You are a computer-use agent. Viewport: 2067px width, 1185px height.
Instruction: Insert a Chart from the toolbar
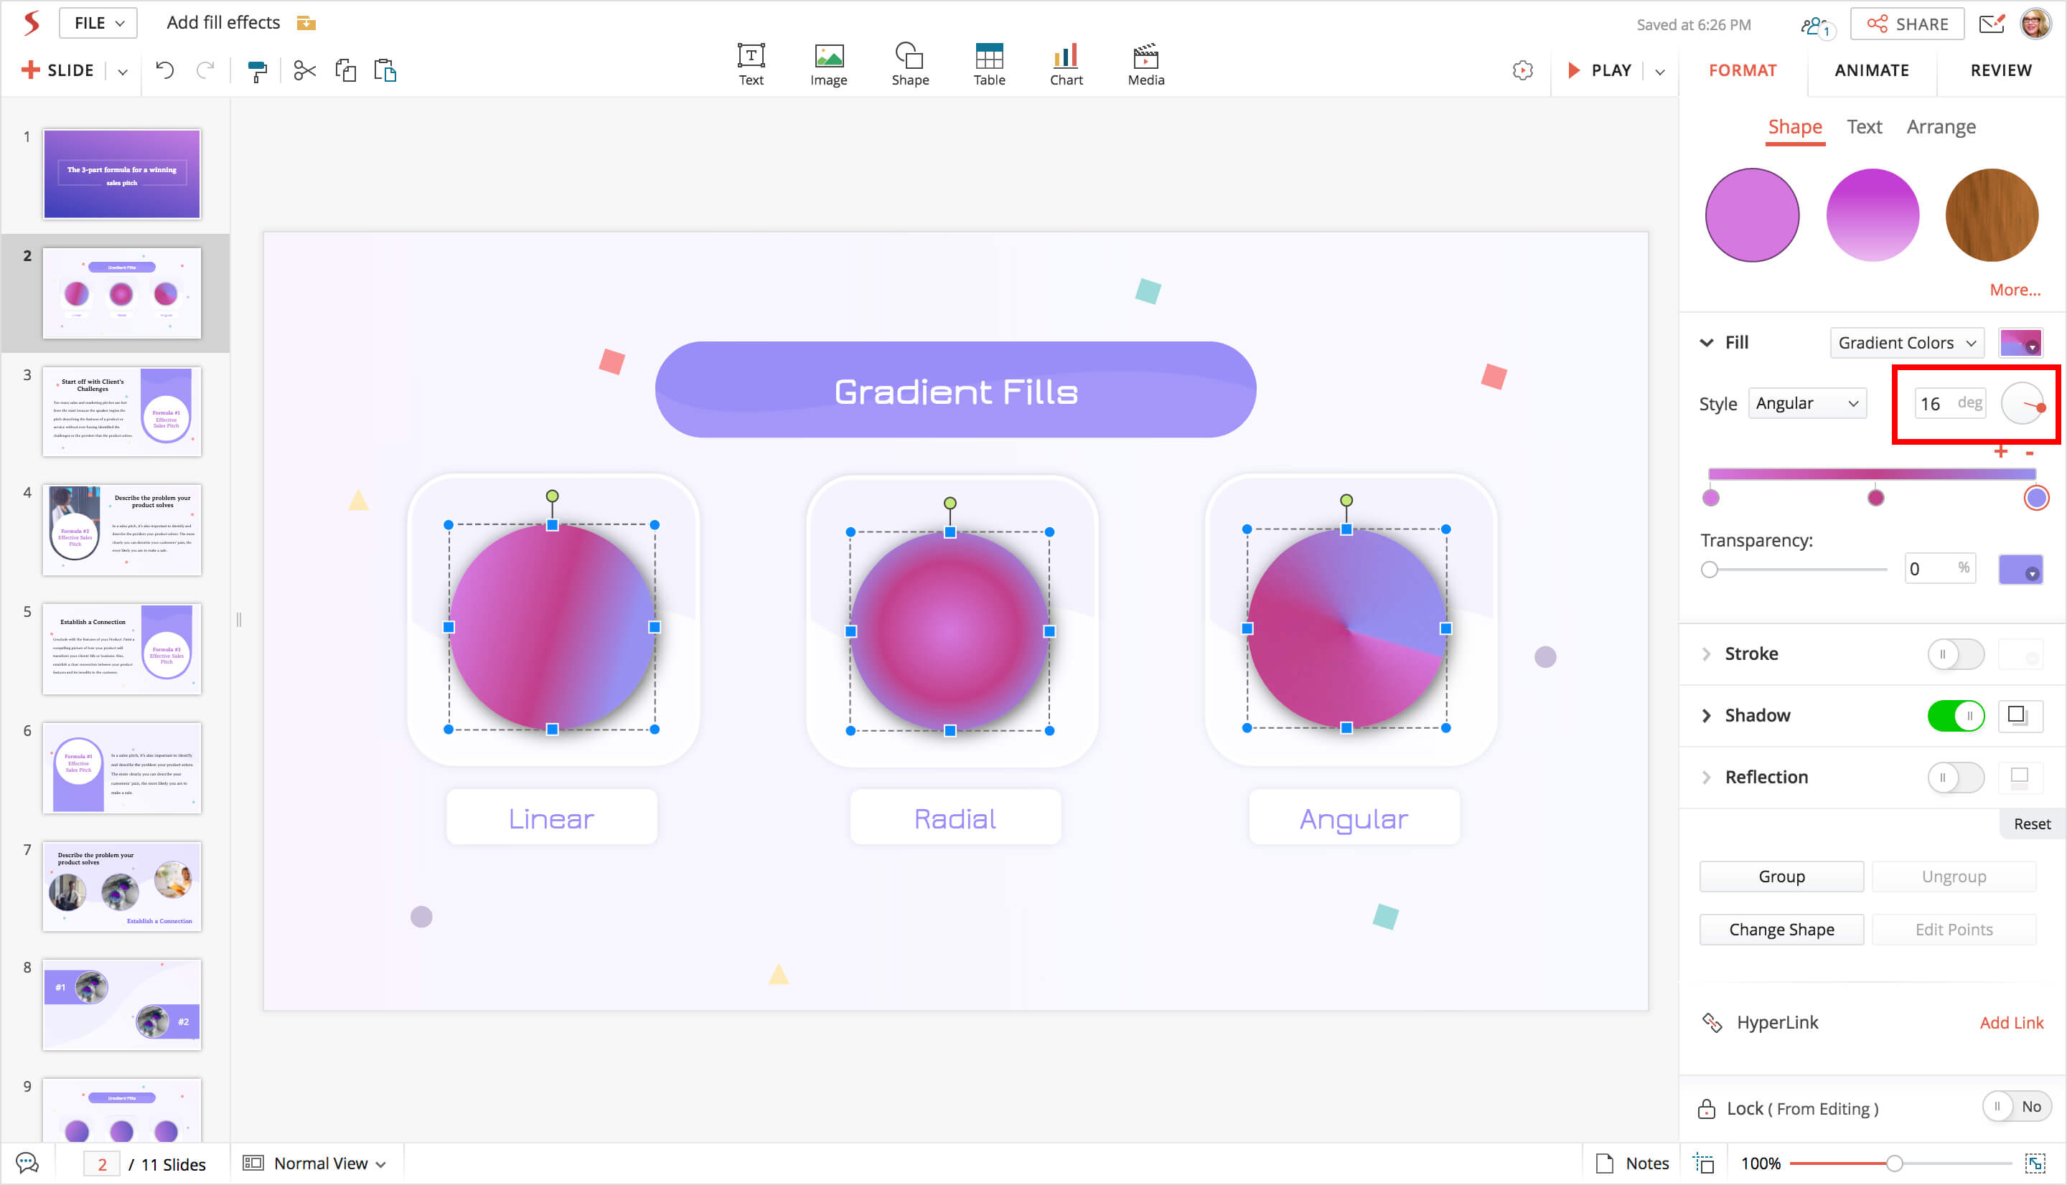[x=1065, y=65]
